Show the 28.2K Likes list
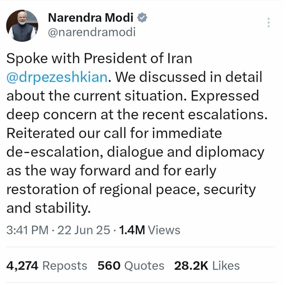 [207, 266]
